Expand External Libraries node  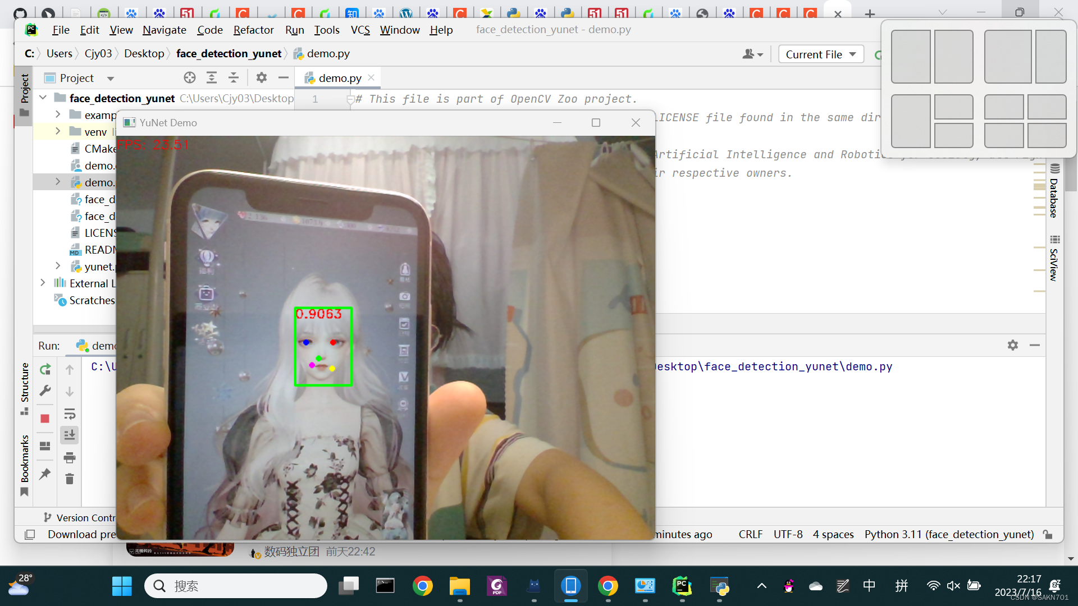click(43, 283)
